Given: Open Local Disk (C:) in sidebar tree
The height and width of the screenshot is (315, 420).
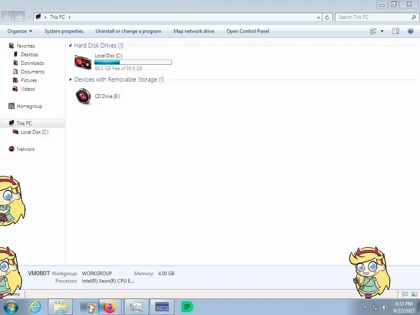Looking at the screenshot, I should coord(34,132).
